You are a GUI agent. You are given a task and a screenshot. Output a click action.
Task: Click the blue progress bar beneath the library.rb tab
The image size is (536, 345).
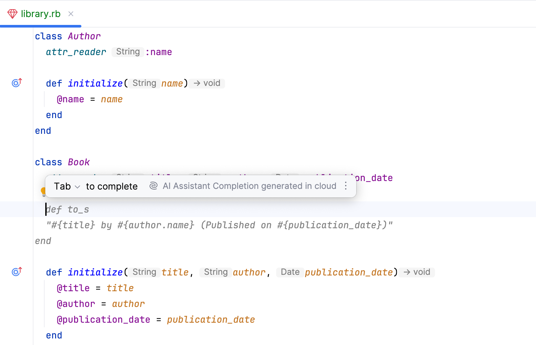pyautogui.click(x=40, y=26)
